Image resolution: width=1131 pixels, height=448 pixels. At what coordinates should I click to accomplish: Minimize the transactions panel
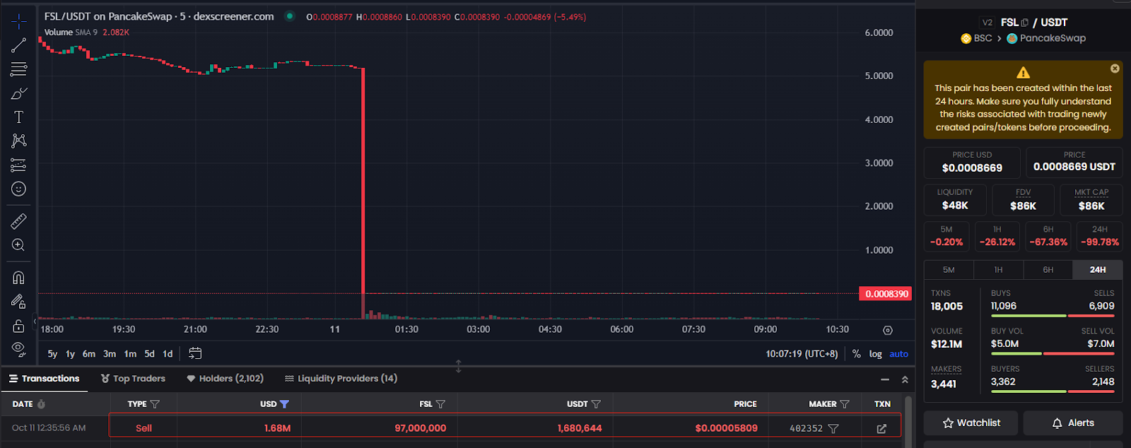coord(885,379)
